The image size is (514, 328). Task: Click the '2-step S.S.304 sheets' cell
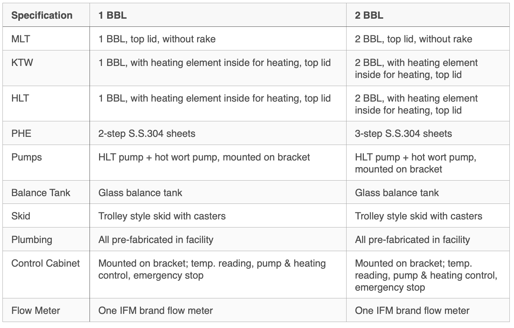point(147,134)
